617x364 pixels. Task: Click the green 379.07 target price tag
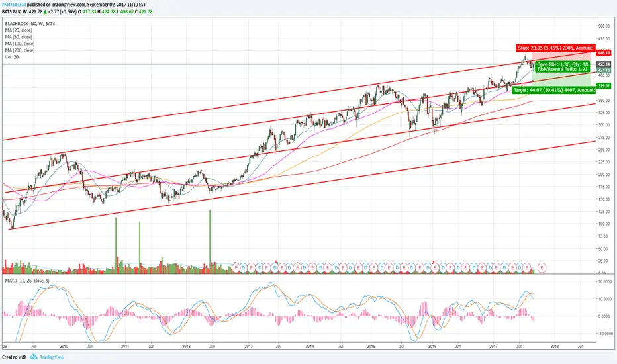click(604, 86)
